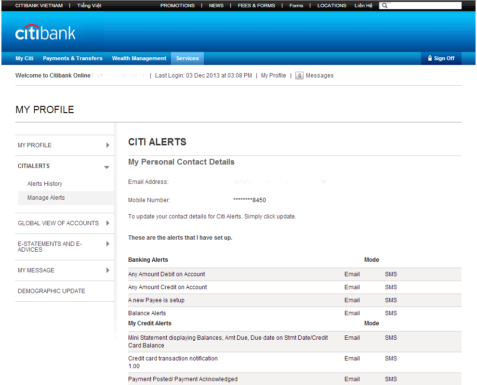Select Manage Alerts in sidebar
The height and width of the screenshot is (385, 477).
[x=46, y=197]
